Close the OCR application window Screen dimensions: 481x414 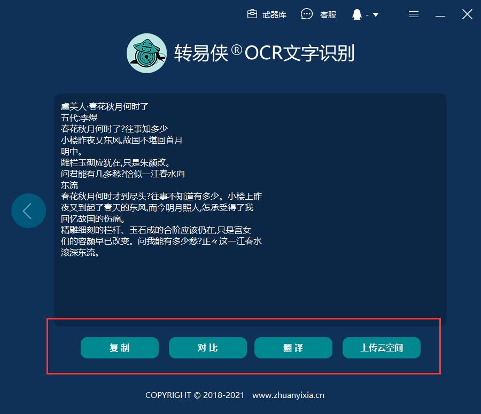point(467,14)
